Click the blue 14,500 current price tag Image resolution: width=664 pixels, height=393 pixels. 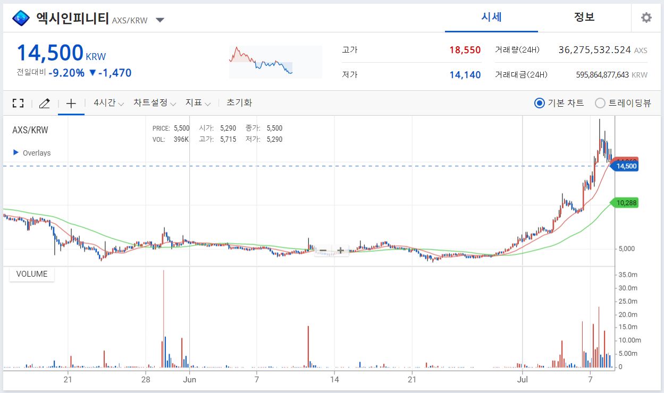click(625, 166)
